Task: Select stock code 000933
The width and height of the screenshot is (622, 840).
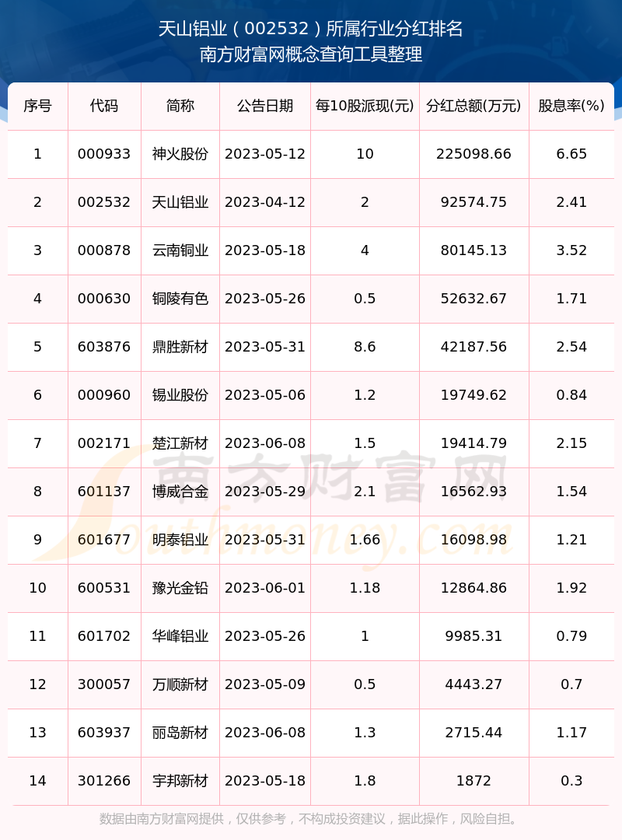Action: (104, 154)
